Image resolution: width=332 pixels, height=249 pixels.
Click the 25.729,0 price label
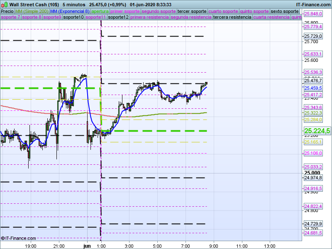tap(313, 36)
